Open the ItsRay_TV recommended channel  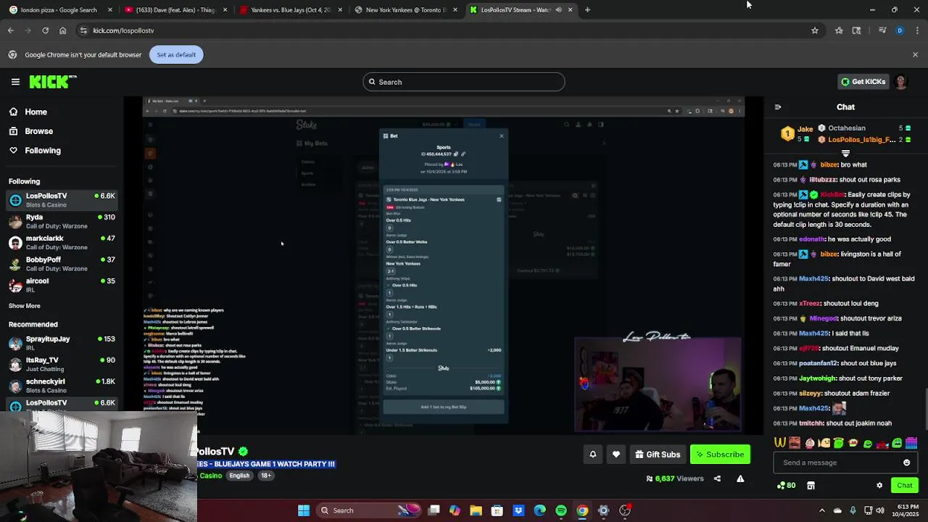pyautogui.click(x=62, y=364)
